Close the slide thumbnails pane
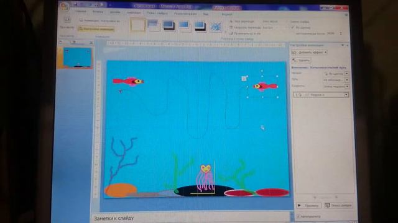Viewport: 398px width, 223px height. point(91,43)
